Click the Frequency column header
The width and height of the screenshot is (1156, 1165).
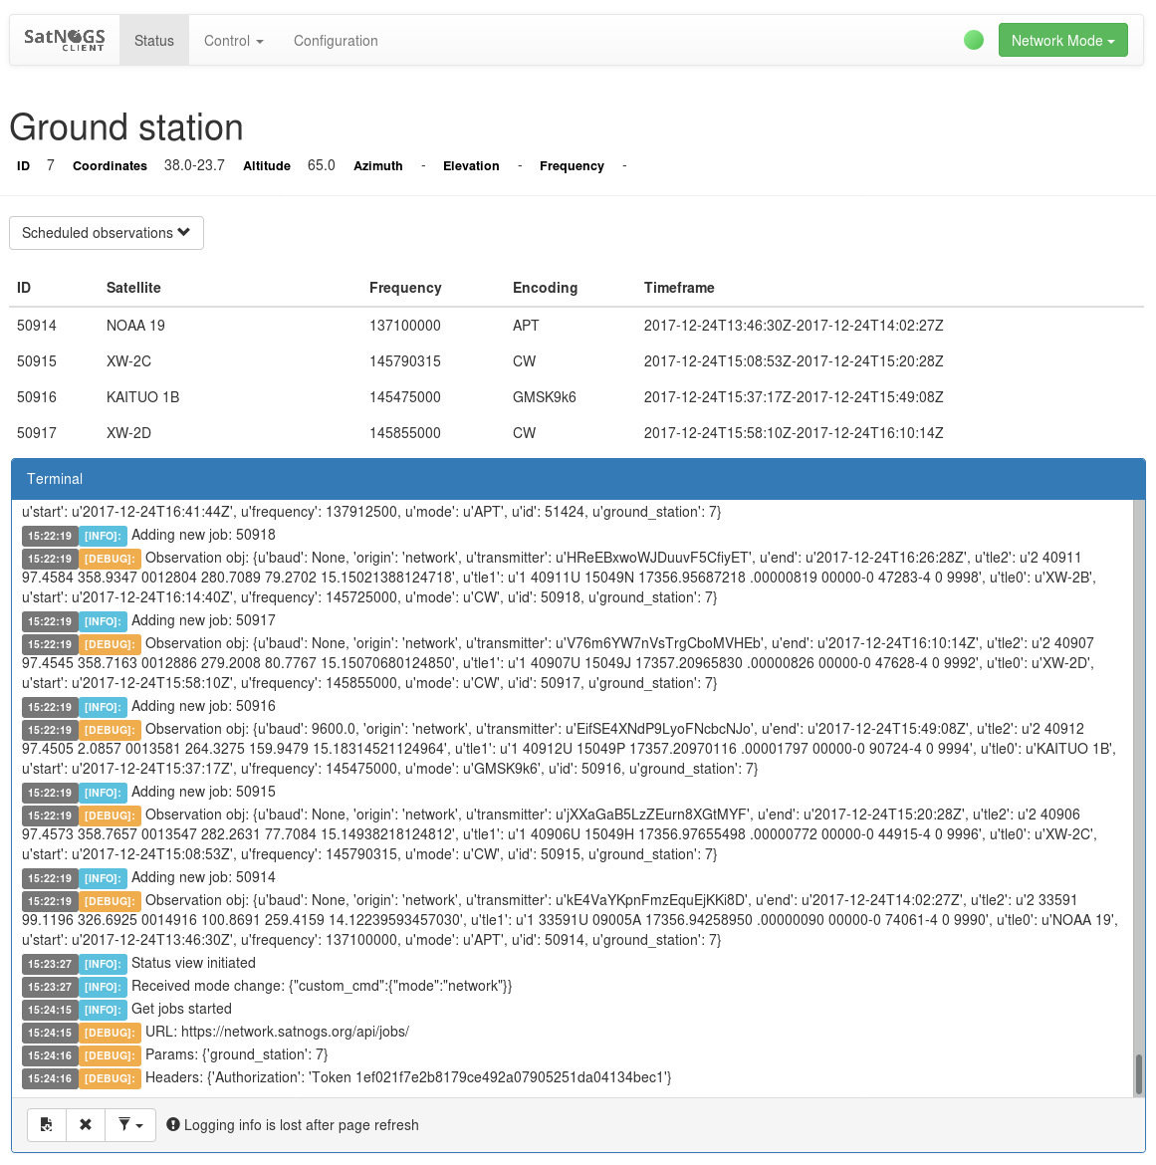pyautogui.click(x=405, y=288)
